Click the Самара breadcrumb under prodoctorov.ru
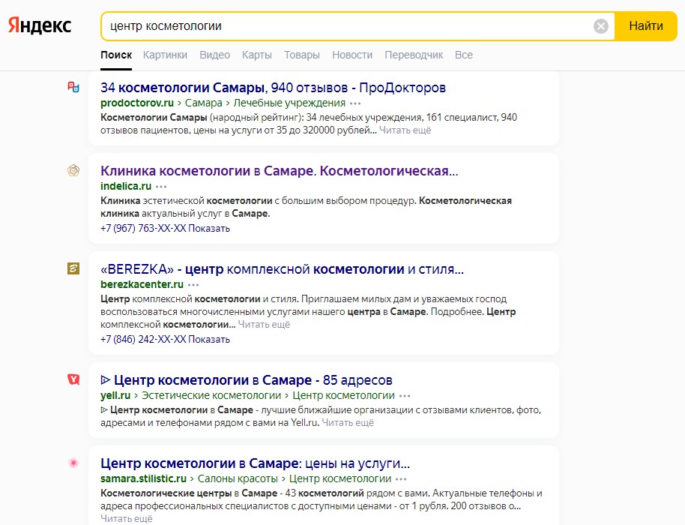Image resolution: width=685 pixels, height=525 pixels. pyautogui.click(x=204, y=103)
